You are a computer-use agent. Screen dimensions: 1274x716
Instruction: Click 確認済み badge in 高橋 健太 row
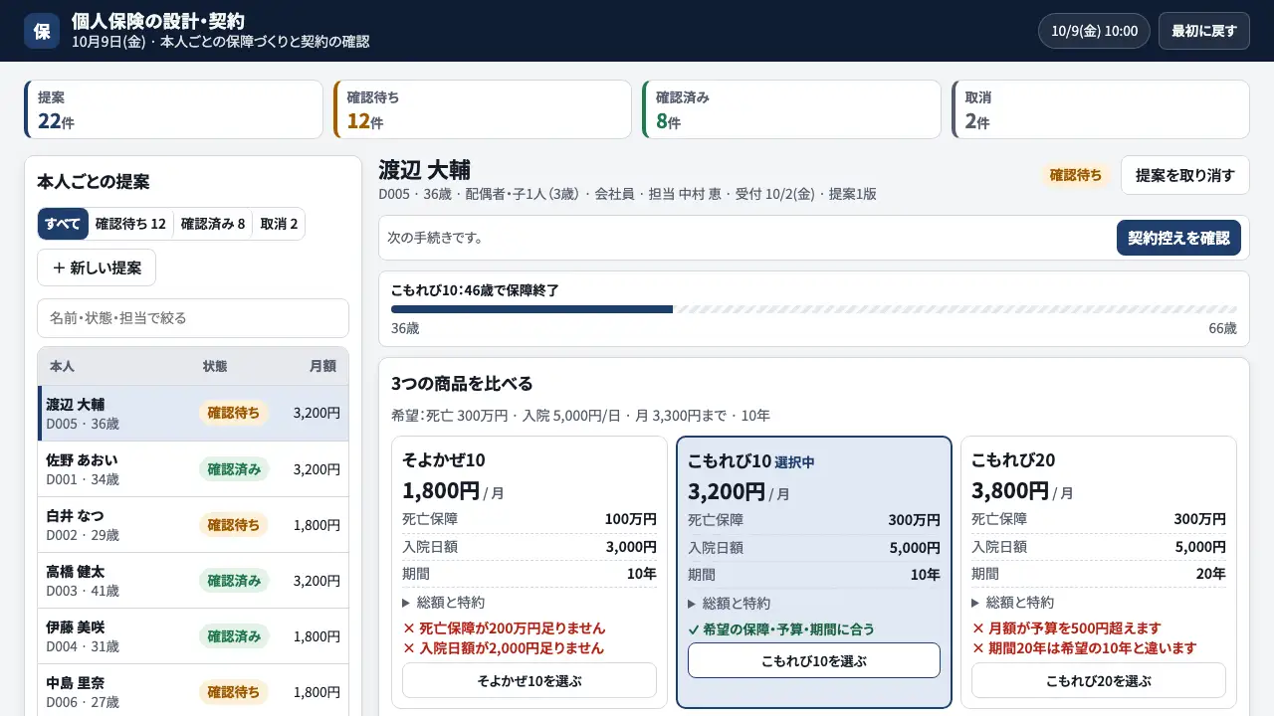pos(234,580)
